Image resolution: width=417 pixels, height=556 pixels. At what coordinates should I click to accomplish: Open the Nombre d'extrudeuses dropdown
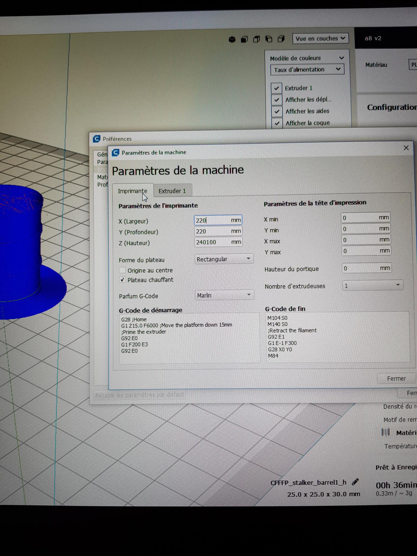pos(372,286)
